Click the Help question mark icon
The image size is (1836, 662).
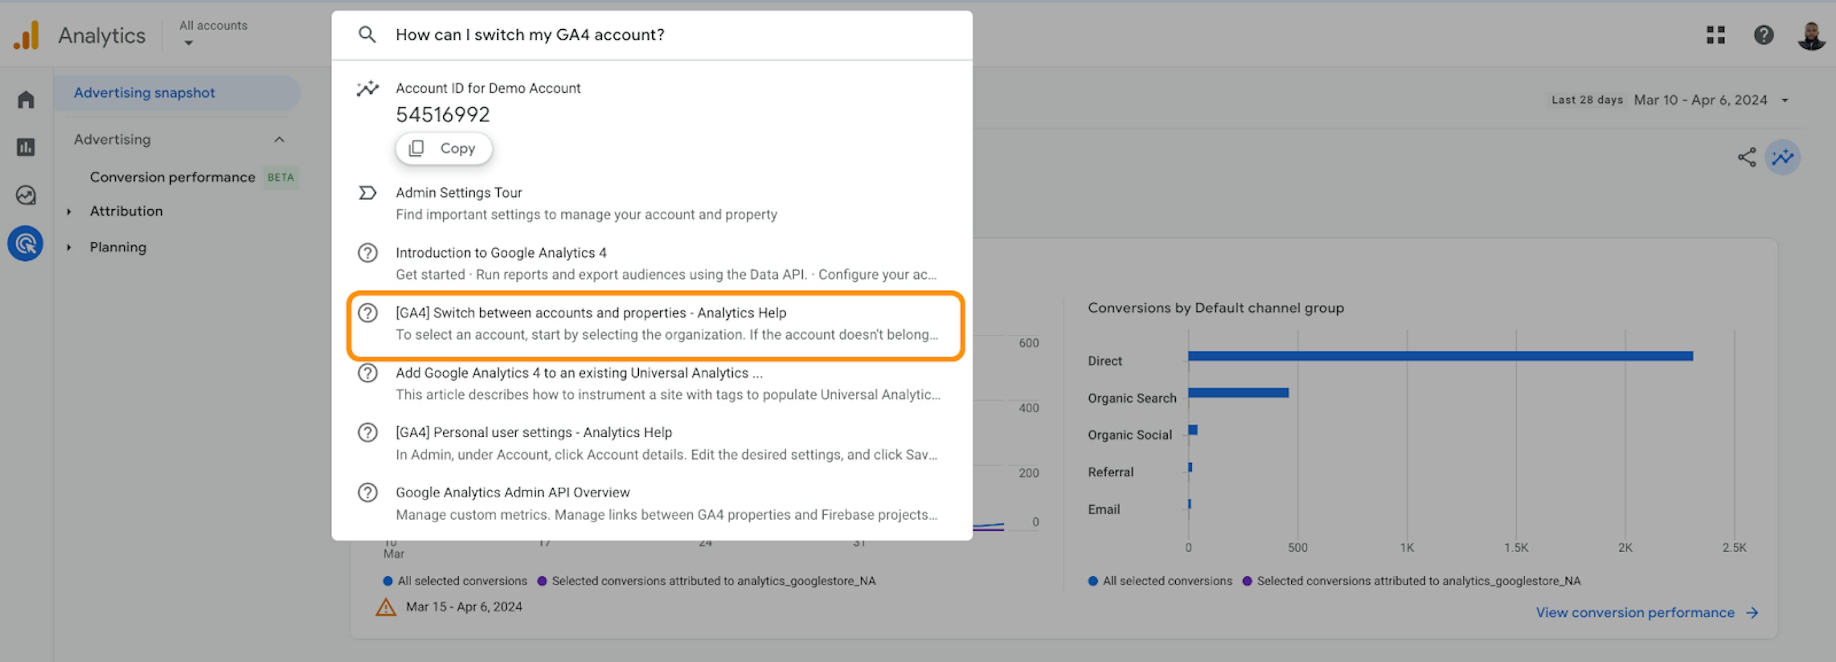[x=1762, y=34]
